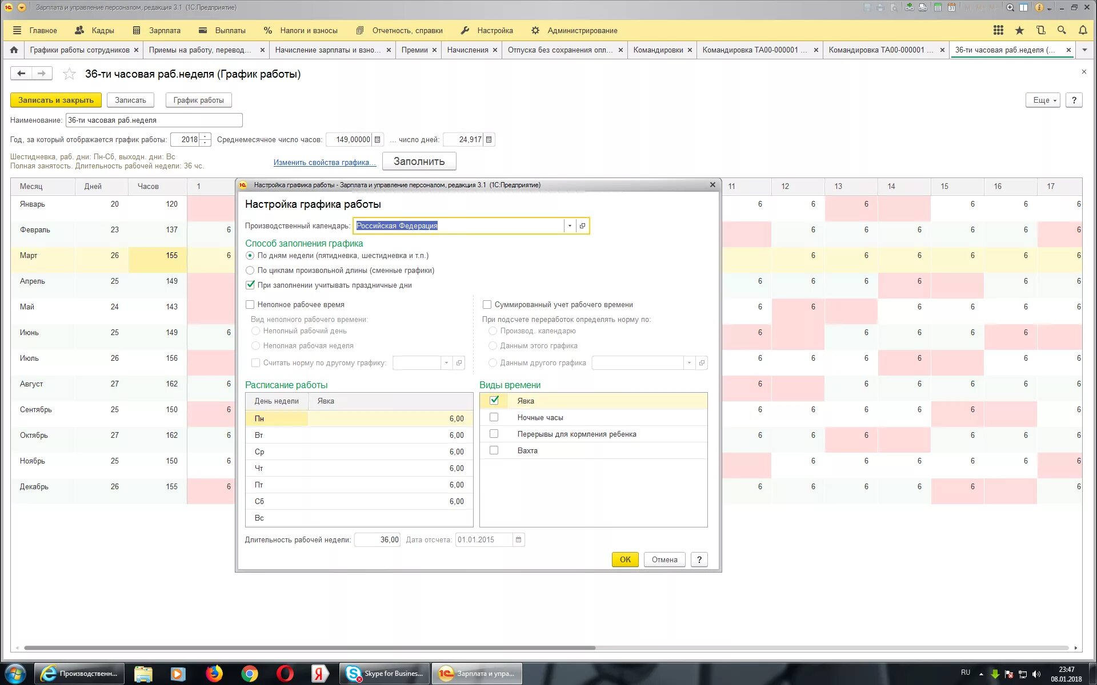Click the Наименование input field
The image size is (1097, 685).
(x=154, y=120)
